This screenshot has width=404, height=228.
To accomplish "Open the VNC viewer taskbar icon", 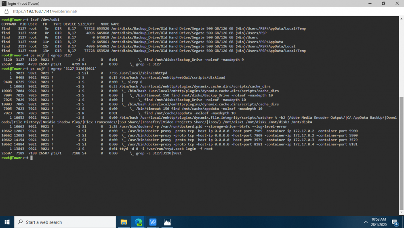I will pos(153,222).
